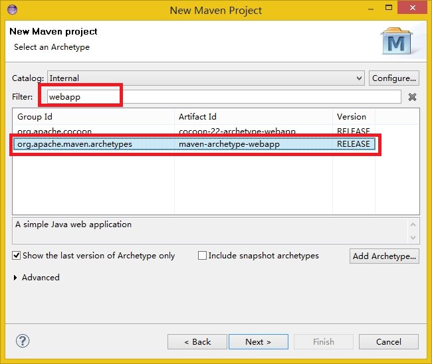Proceed with the Next button
Image resolution: width=432 pixels, height=364 pixels.
pos(259,341)
